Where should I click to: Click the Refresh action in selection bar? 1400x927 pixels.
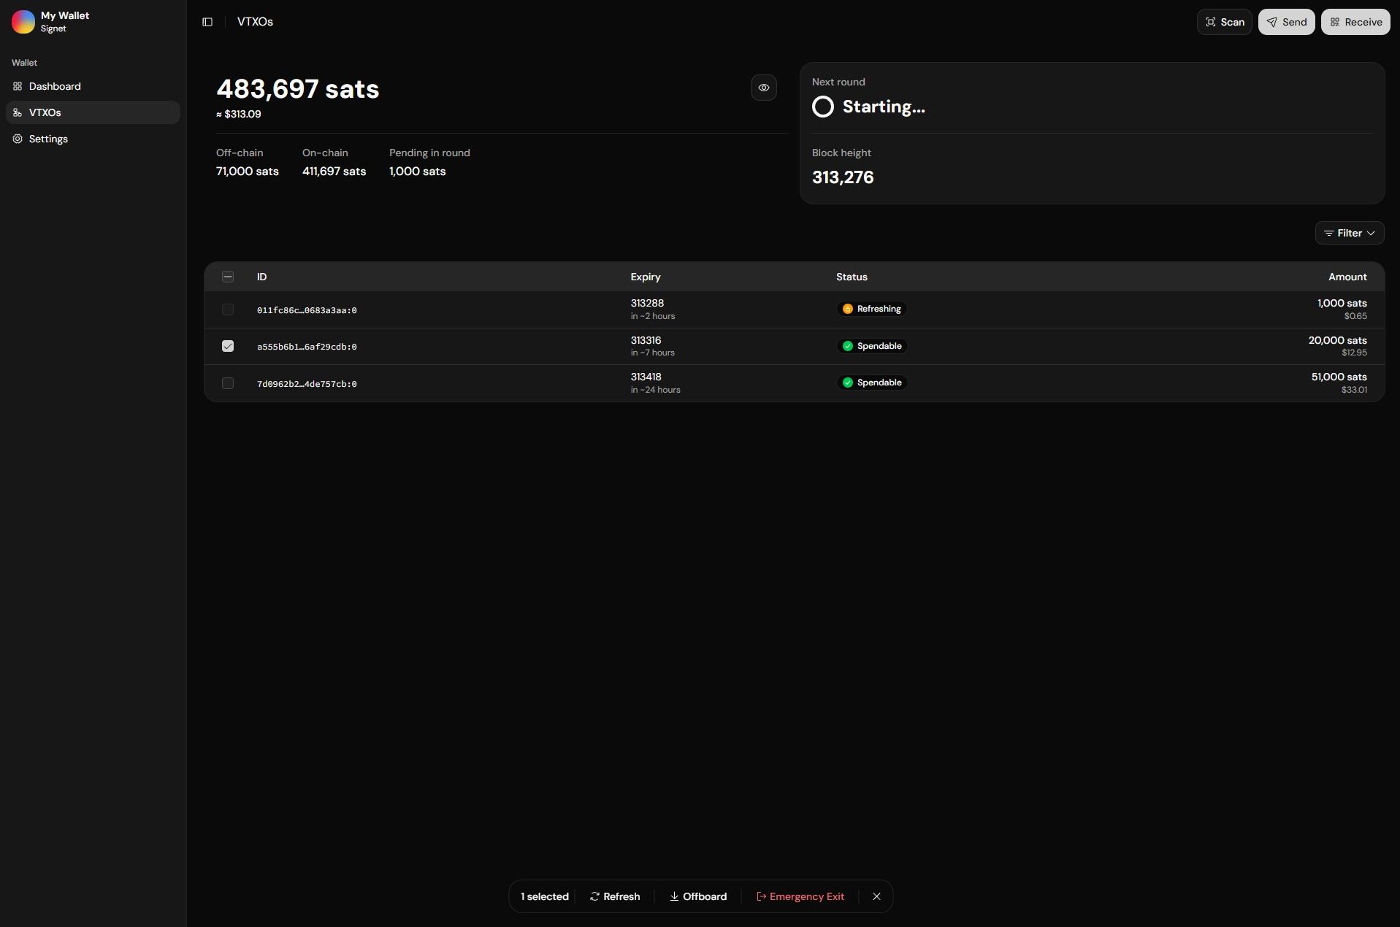(615, 896)
